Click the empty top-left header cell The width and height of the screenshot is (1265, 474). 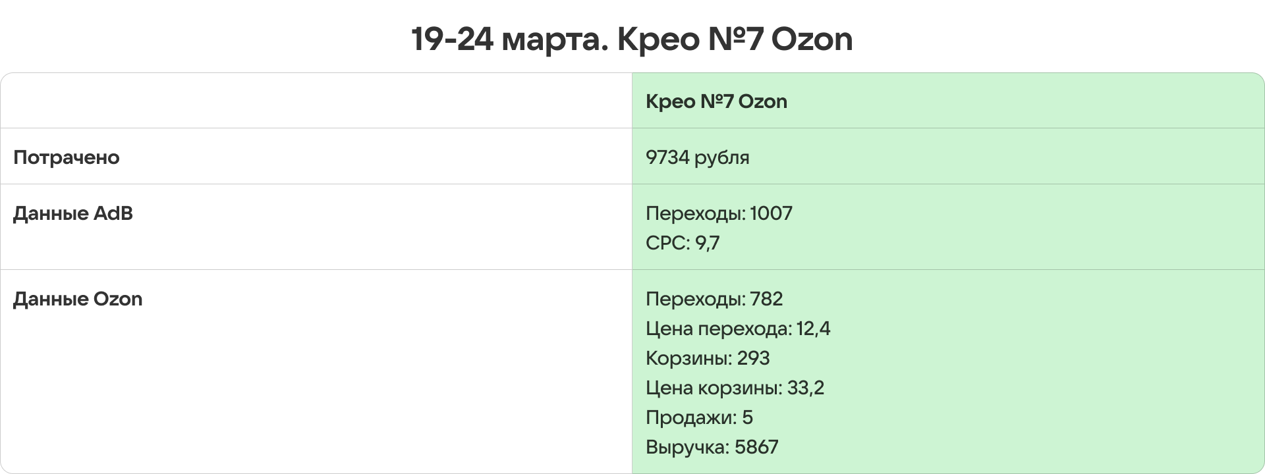coord(316,101)
